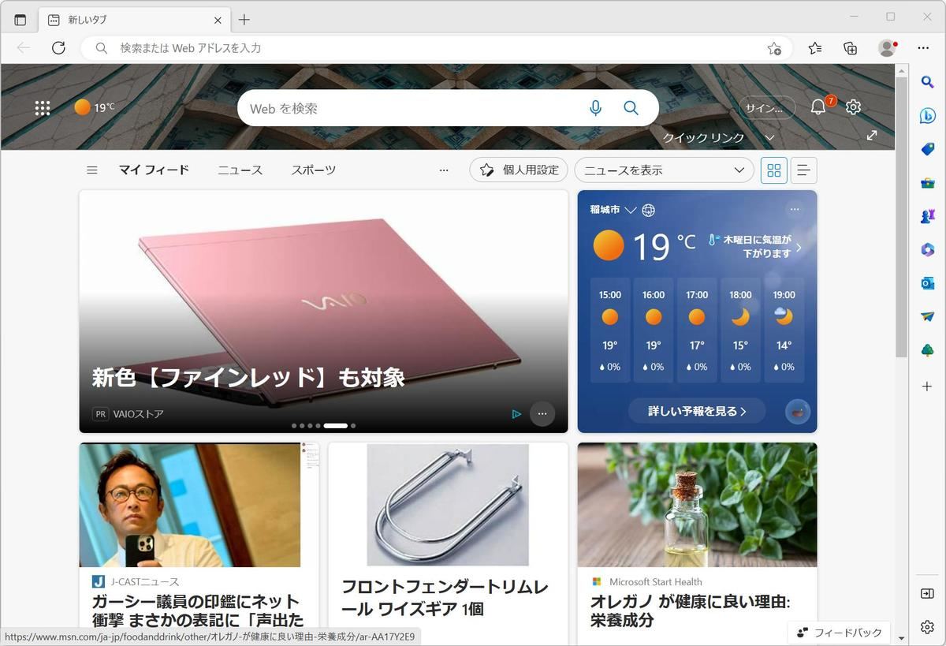946x646 pixels.
Task: Toggle the vertical tabs action menu
Action: click(20, 20)
